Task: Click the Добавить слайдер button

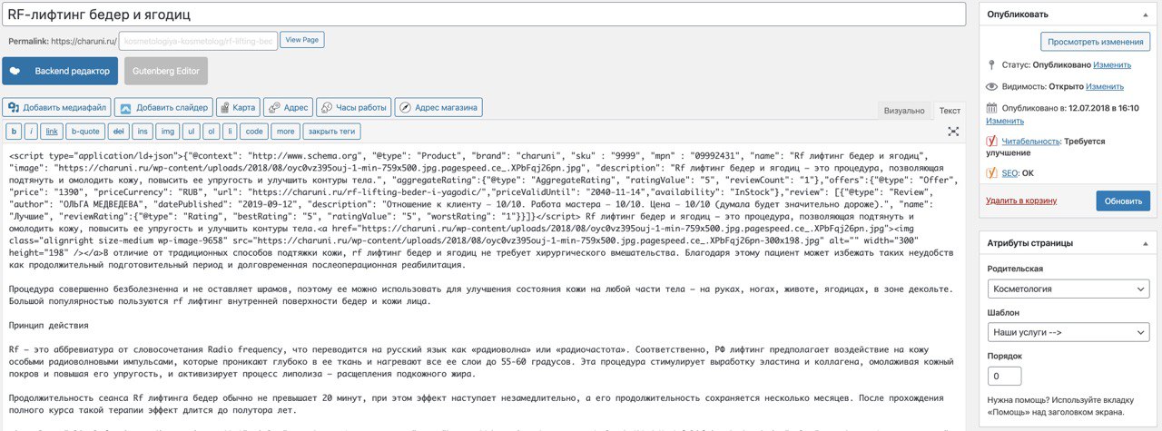Action: click(163, 107)
